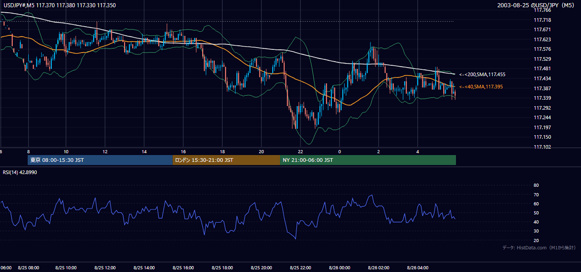Click the 8/25 14:00 date label
Viewport: 581px width, 272px height.
pyautogui.click(x=145, y=268)
